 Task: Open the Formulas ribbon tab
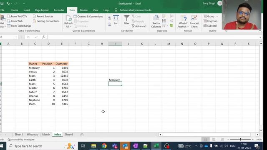[x=59, y=10]
